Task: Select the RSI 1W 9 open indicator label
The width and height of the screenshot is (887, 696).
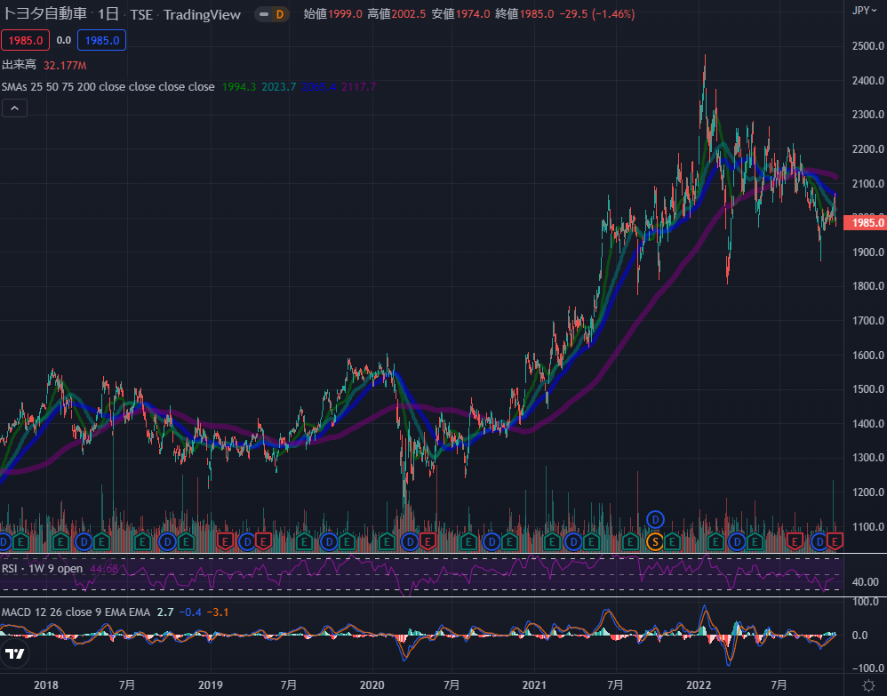Action: click(43, 569)
